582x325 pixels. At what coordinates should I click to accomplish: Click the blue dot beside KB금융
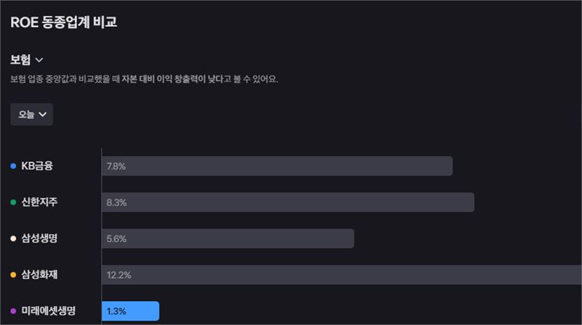(x=13, y=166)
